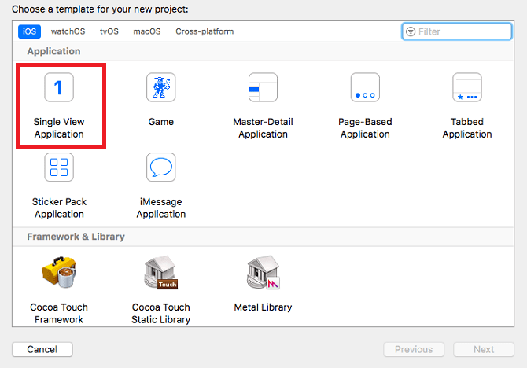
Task: Switch to the iOS platform tab
Action: coord(30,31)
